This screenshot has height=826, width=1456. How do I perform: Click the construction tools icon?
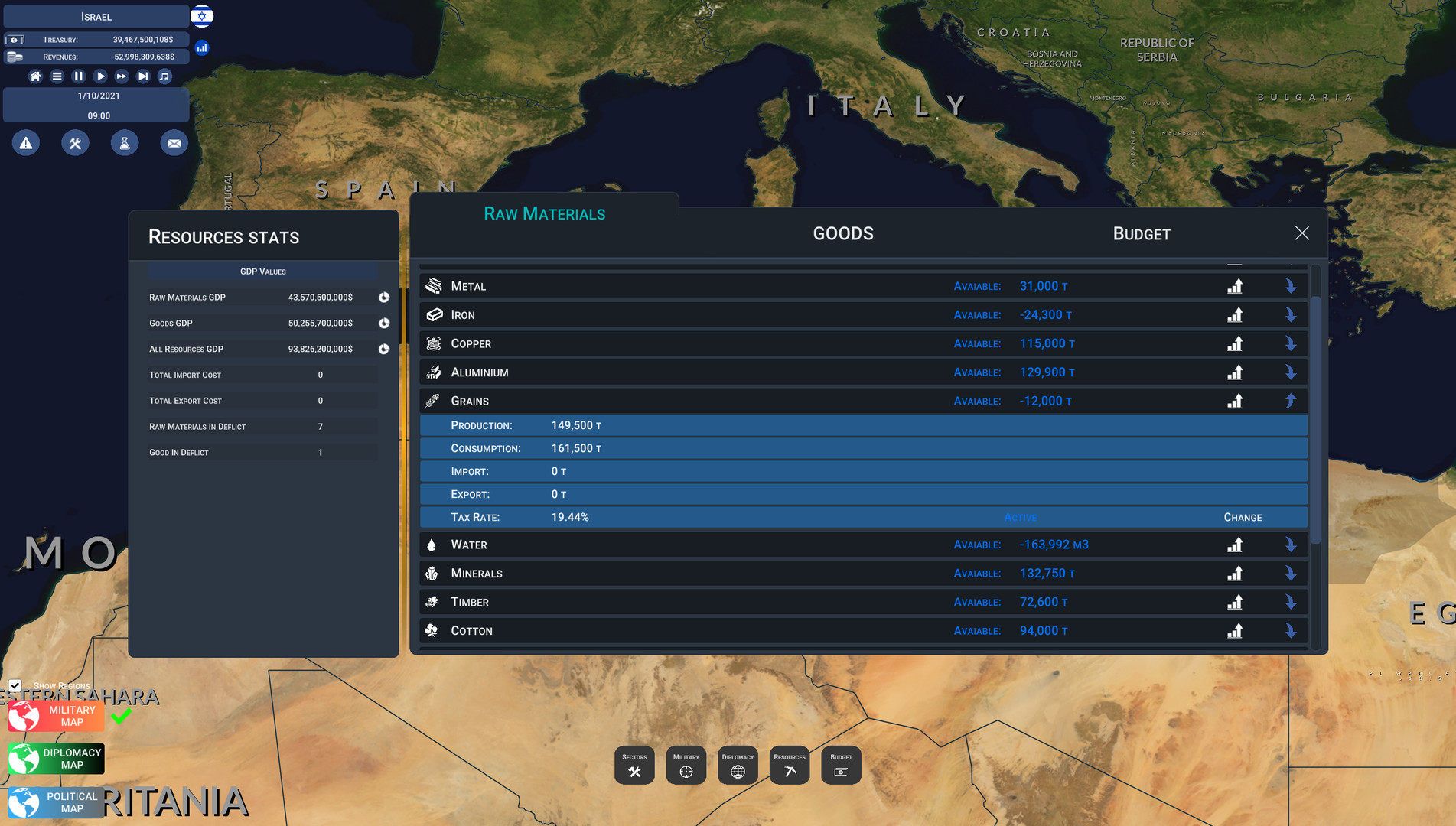click(75, 143)
